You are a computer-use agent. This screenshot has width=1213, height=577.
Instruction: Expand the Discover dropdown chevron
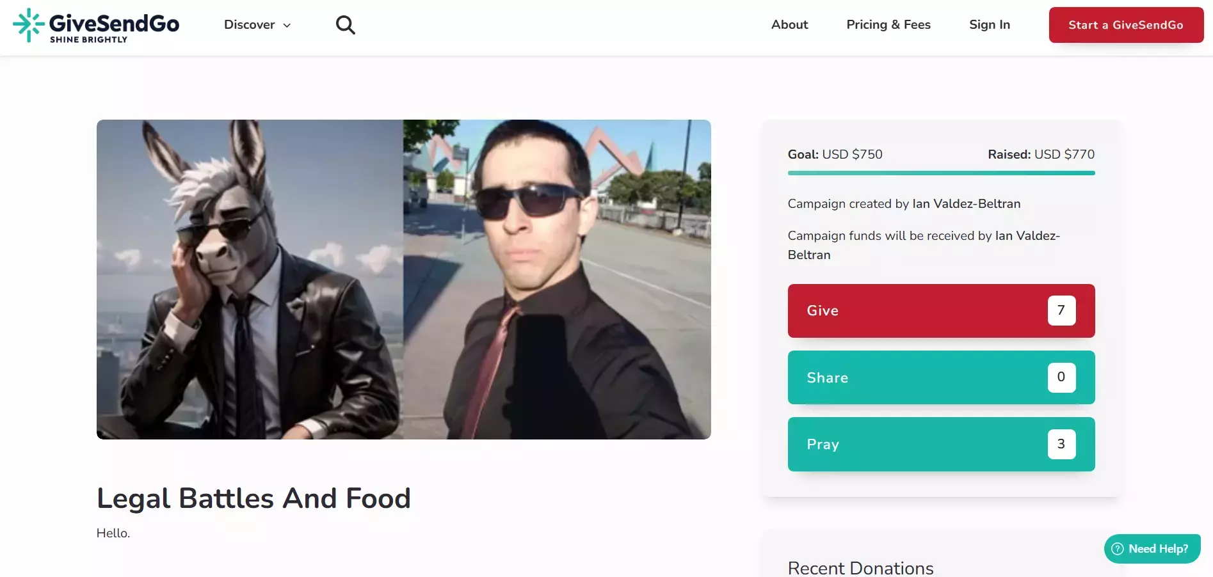(287, 26)
